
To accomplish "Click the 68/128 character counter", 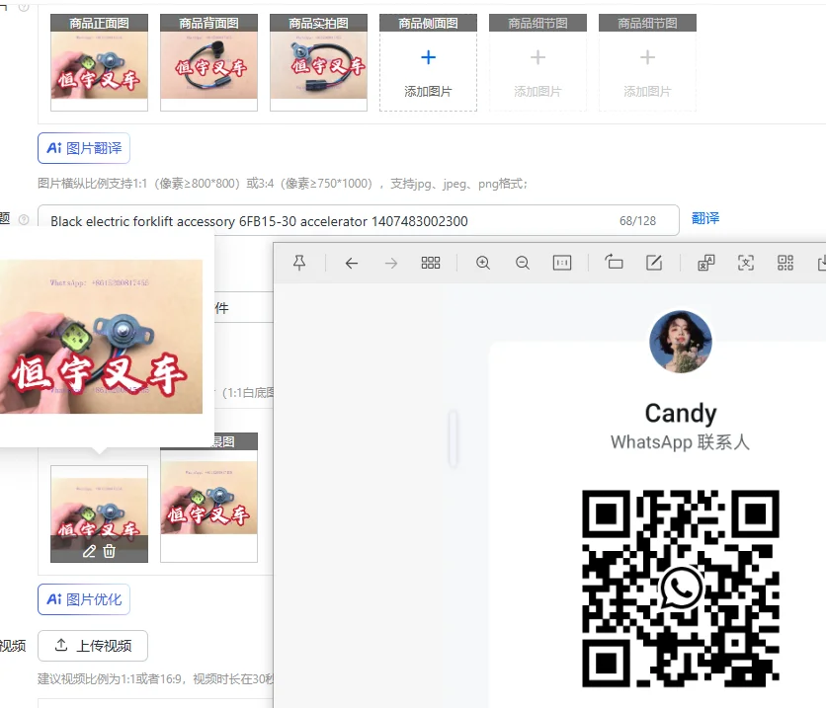I will tap(637, 221).
